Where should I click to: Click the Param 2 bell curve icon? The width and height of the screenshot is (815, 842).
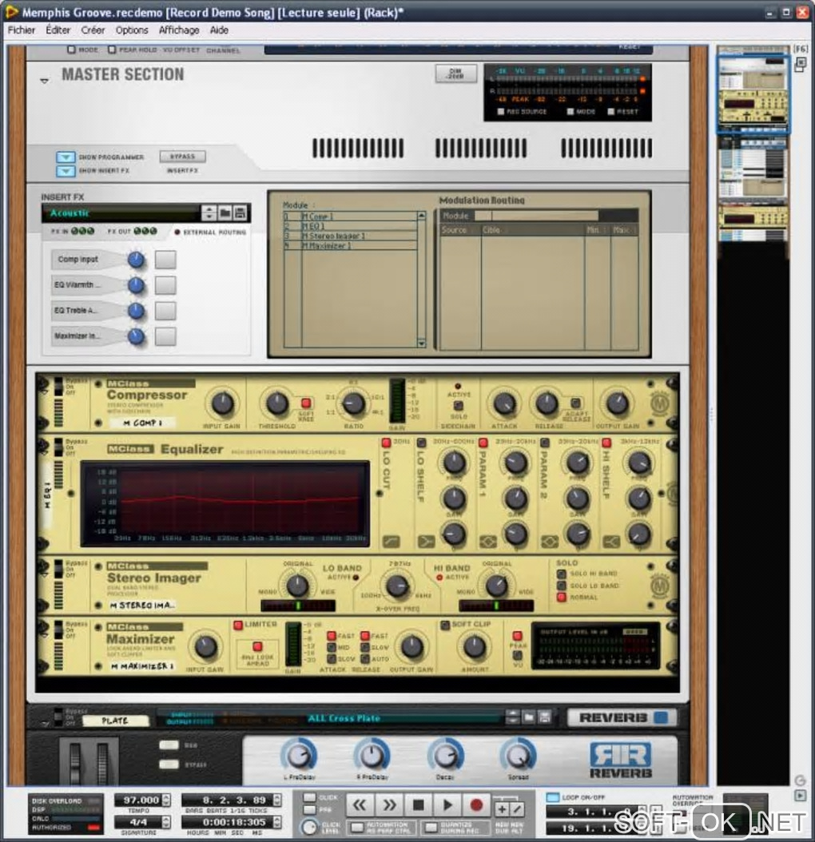click(x=550, y=542)
